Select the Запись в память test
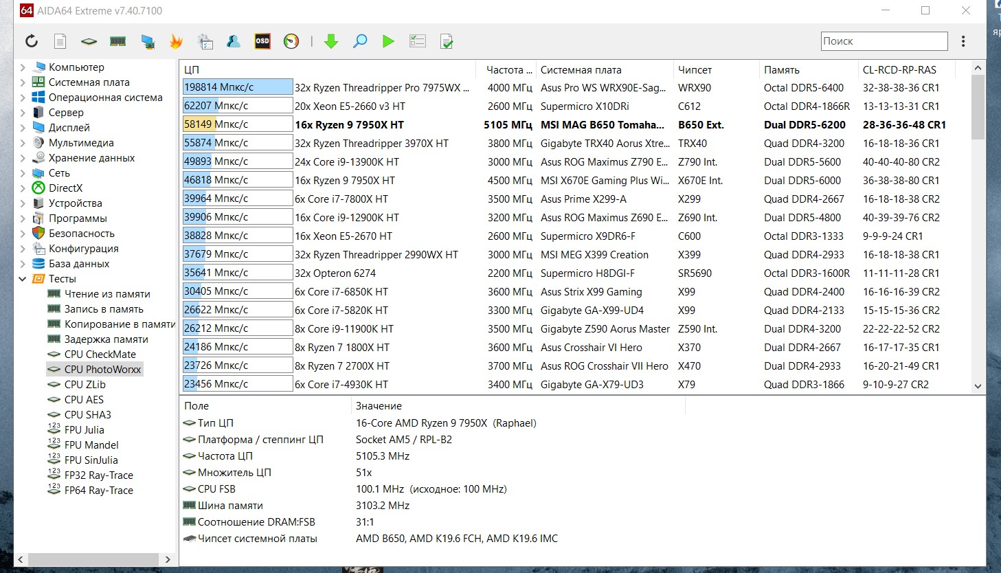 [104, 309]
